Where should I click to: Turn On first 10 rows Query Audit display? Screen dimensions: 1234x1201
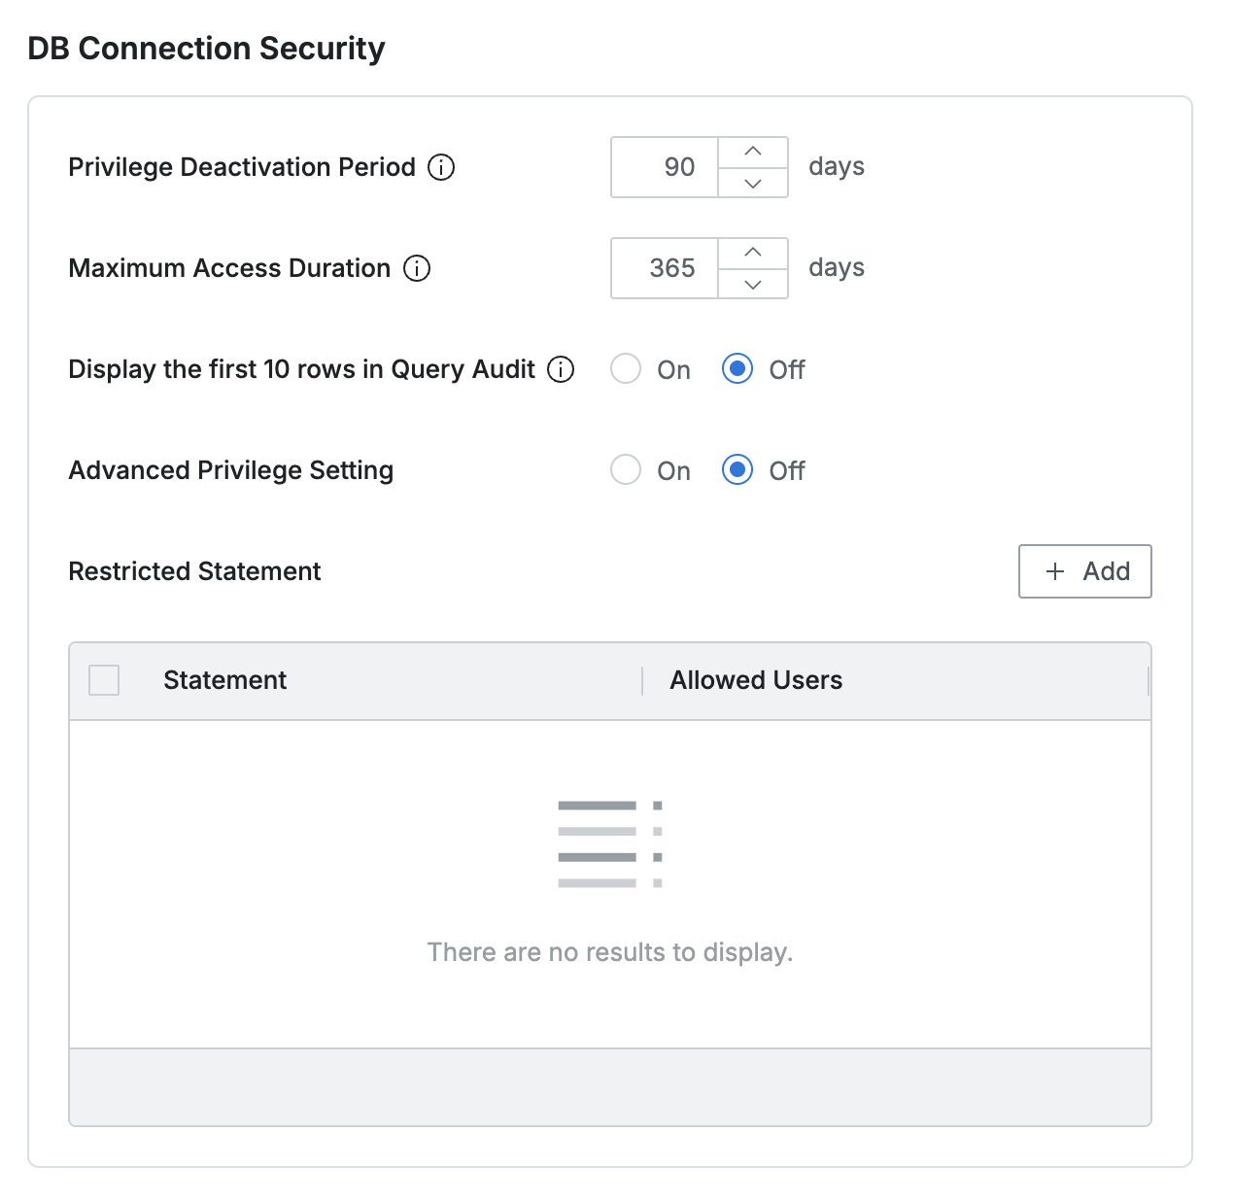(626, 369)
